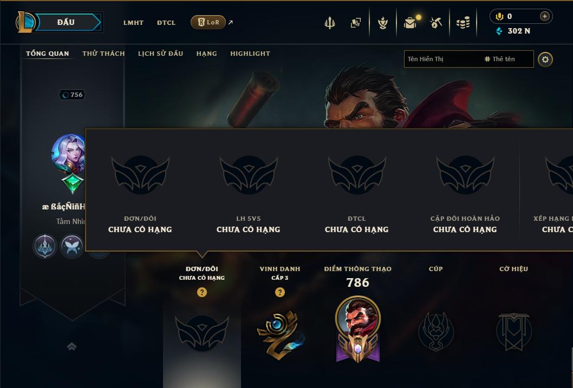Click the question mark under Đơn/Đôi
This screenshot has height=388, width=573.
pyautogui.click(x=201, y=292)
